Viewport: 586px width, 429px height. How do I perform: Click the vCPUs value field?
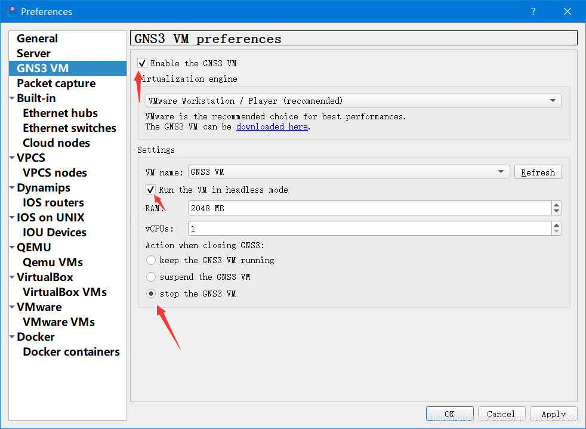click(370, 228)
